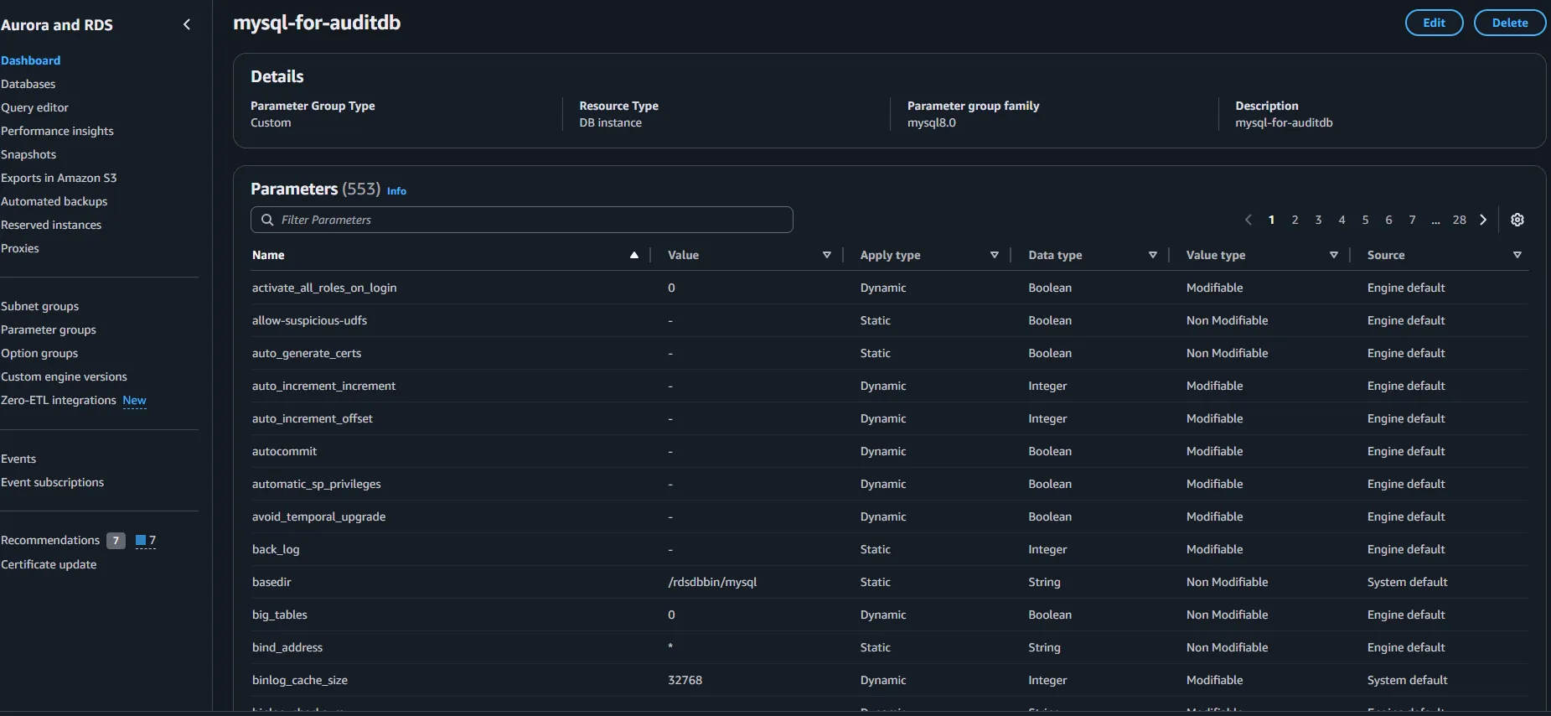Collapse the Aurora and RDS sidebar
Screen dimensions: 1551x716
pyautogui.click(x=186, y=24)
